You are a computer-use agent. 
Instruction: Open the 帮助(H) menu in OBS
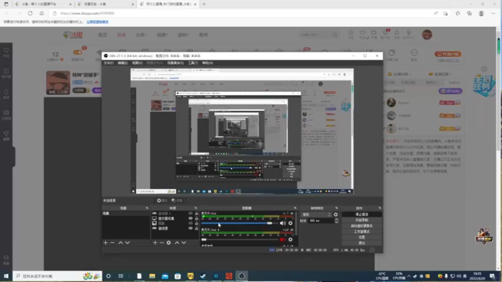click(208, 63)
